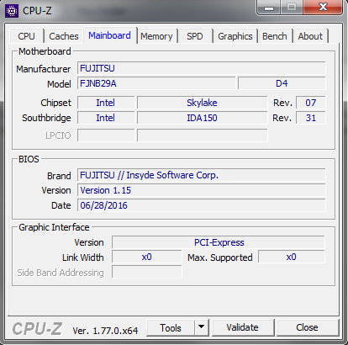The height and width of the screenshot is (345, 348).
Task: Click the Manufacturer FUJITSU field
Action: coord(201,68)
